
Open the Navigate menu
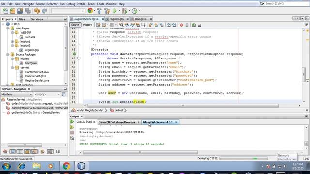[x=28, y=4]
